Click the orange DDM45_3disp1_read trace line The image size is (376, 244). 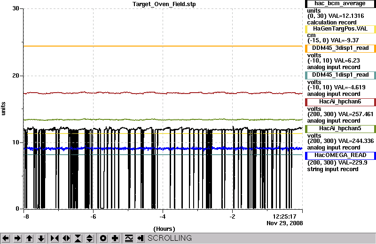[x=163, y=46]
